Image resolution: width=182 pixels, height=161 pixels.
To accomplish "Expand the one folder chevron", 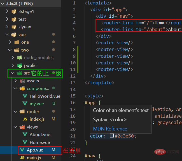I will [x=10, y=42].
